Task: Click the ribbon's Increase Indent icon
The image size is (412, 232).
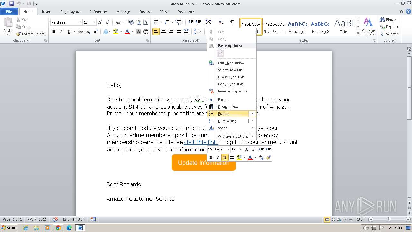Action: pos(198,22)
